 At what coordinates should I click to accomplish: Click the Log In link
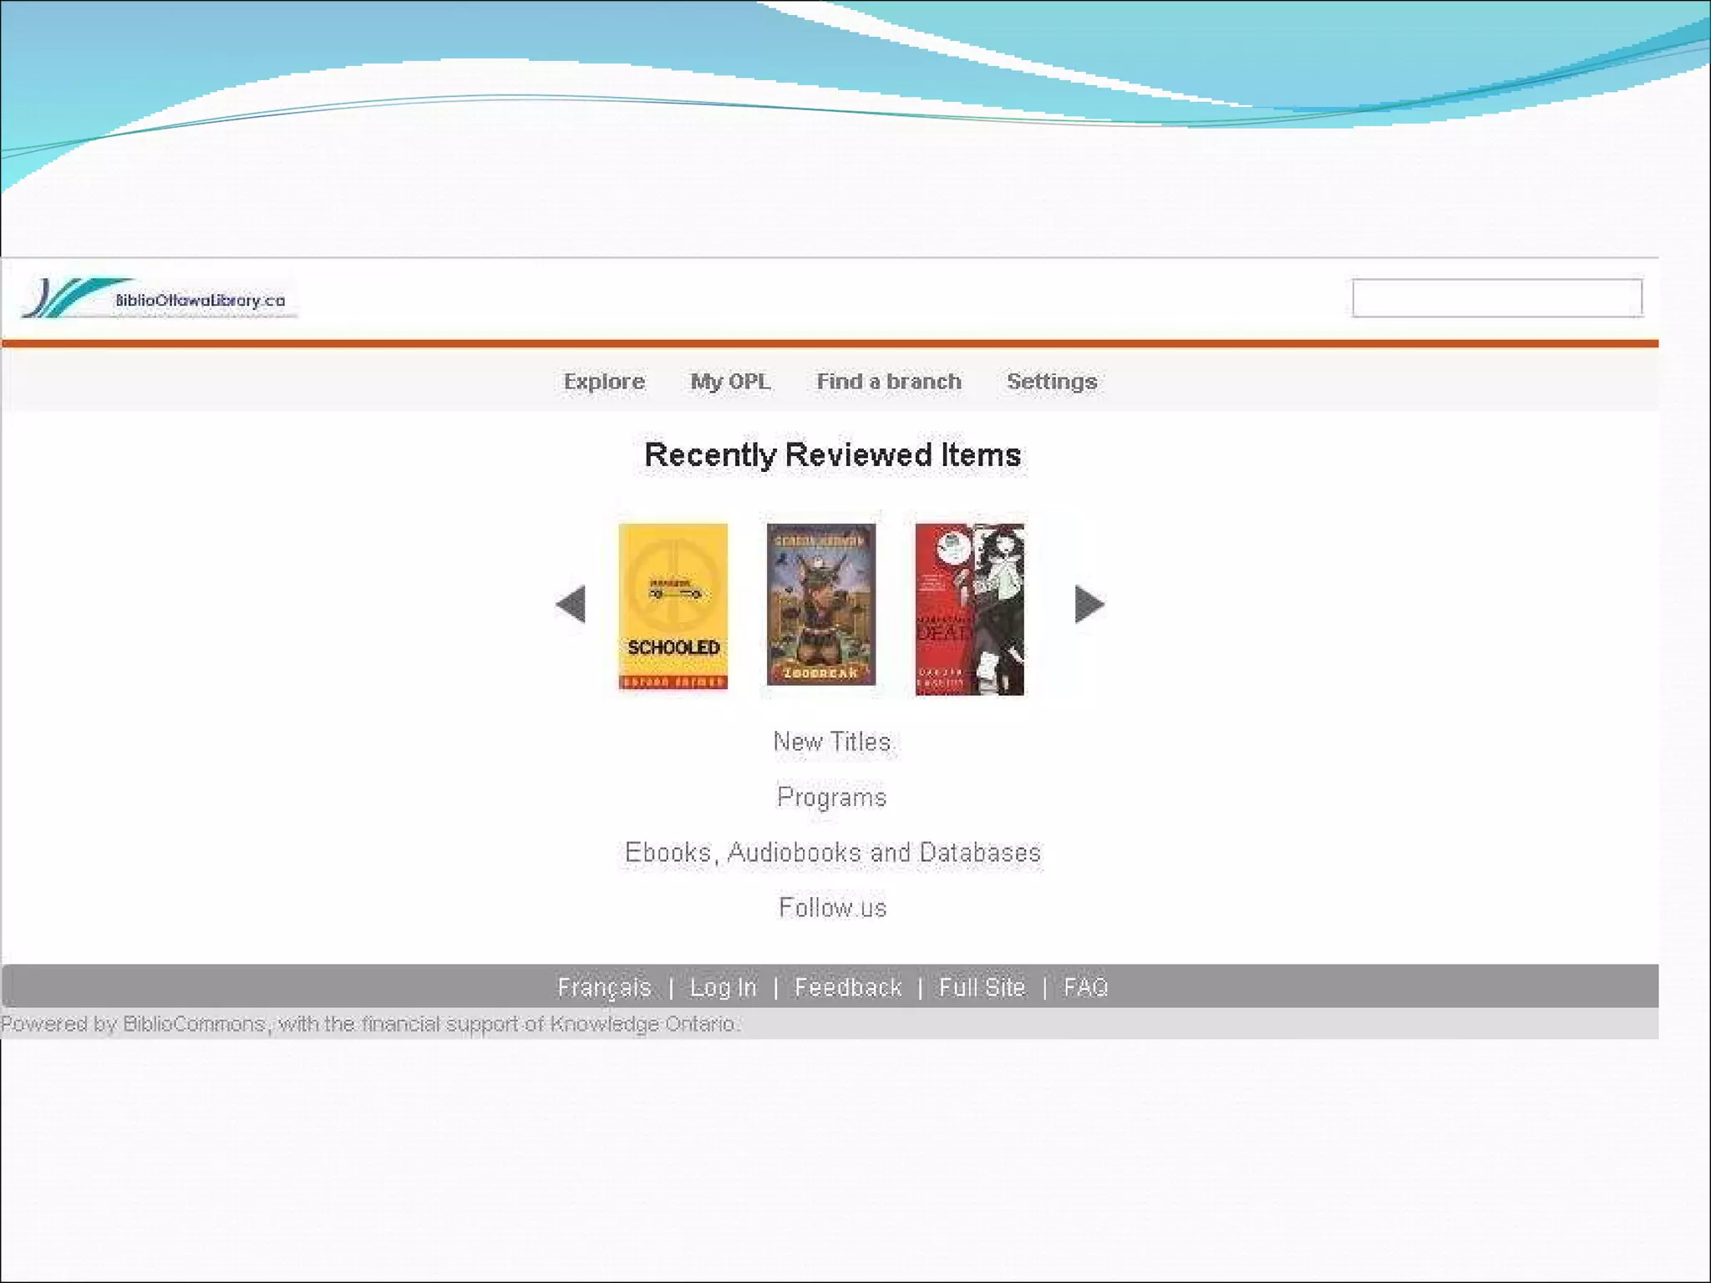tap(723, 987)
